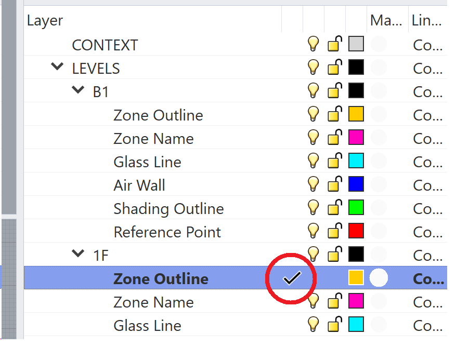Hide the B1 Zone Outline layer
456x347 pixels.
click(313, 114)
